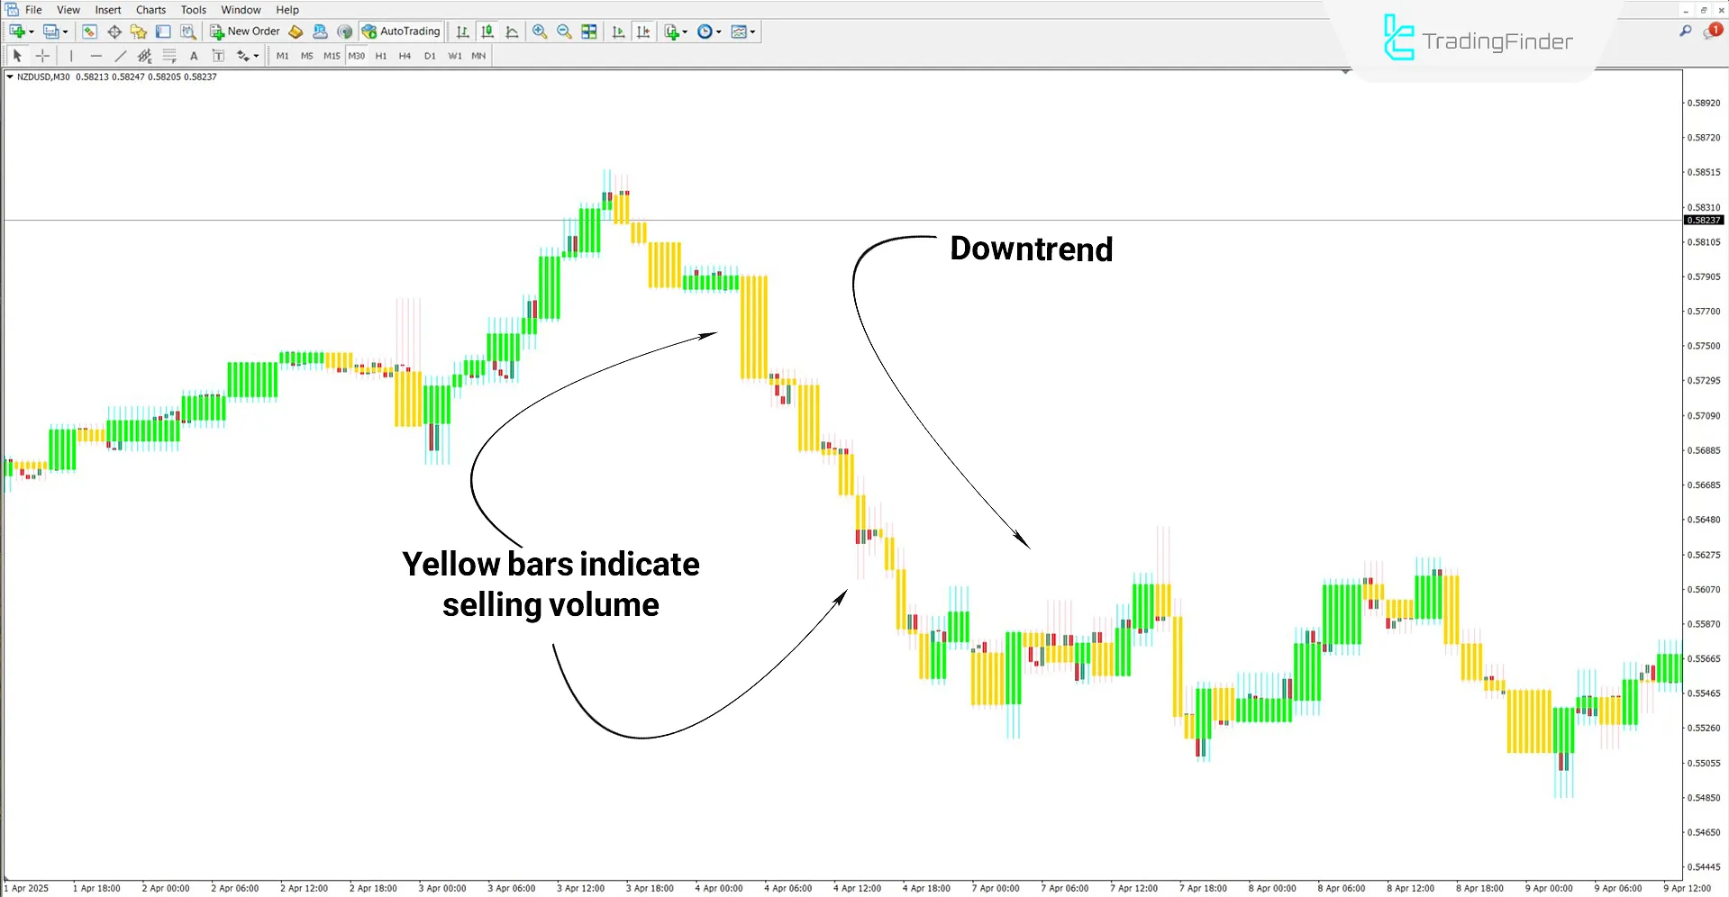Toggle chart shift from right edge
This screenshot has height=897, width=1729.
coord(643,32)
